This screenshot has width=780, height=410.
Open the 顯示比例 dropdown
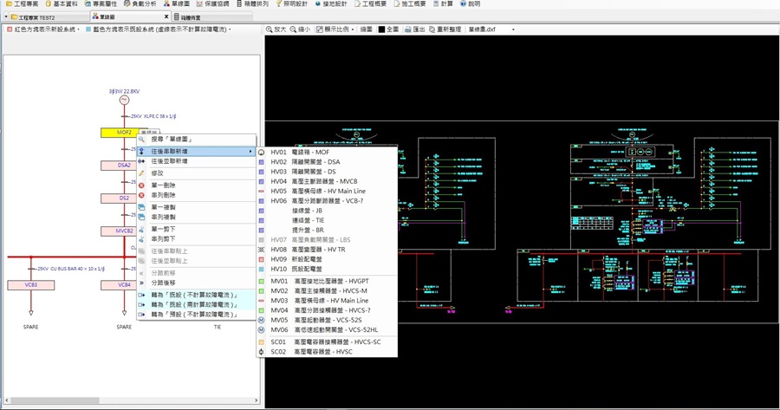[335, 29]
